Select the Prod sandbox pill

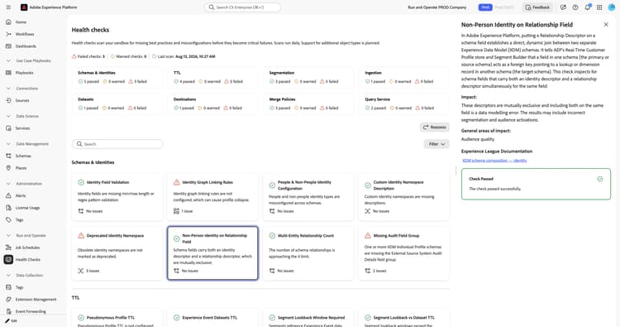484,7
